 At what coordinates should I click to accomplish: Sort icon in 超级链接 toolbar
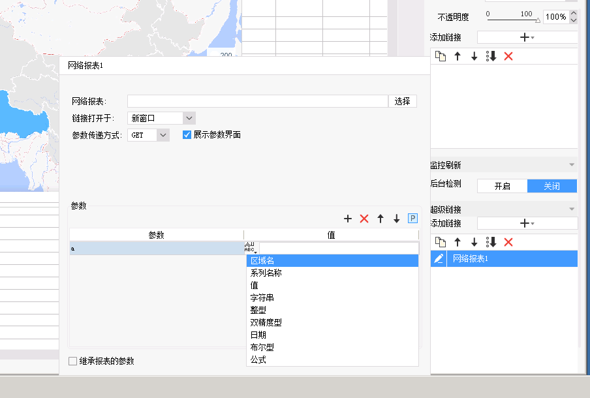pyautogui.click(x=491, y=242)
